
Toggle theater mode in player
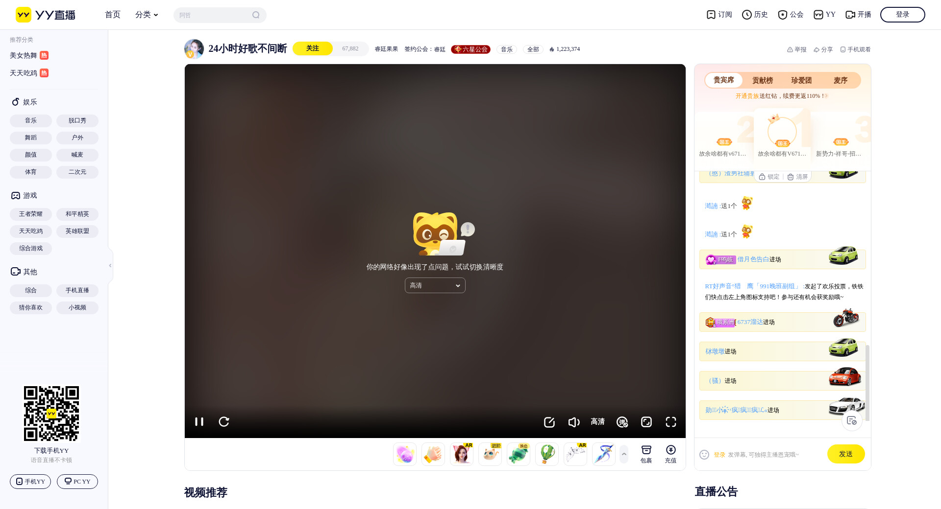(646, 422)
